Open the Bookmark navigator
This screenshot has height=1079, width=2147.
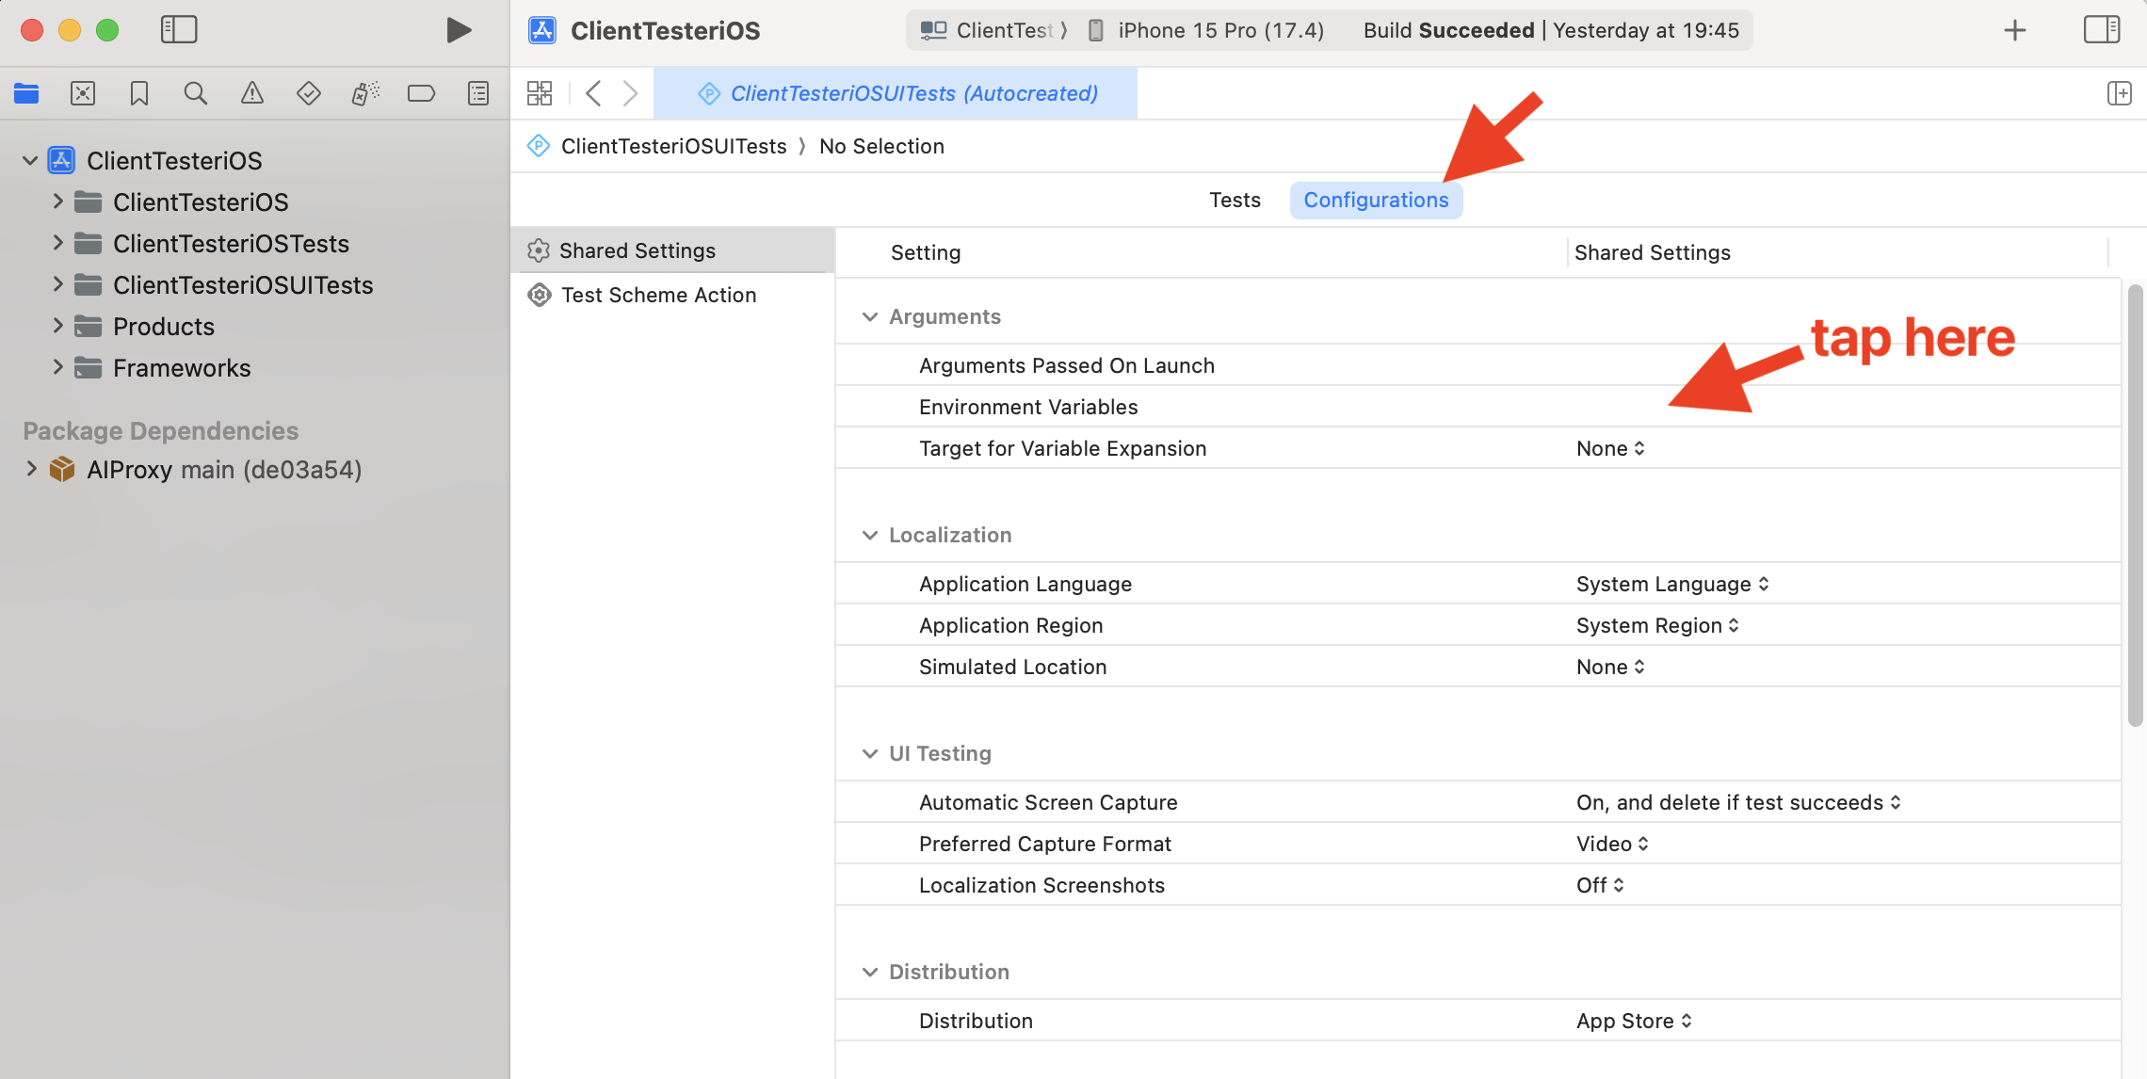(139, 93)
